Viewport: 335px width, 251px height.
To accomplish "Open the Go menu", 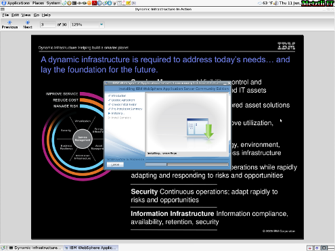I will coord(37,15).
